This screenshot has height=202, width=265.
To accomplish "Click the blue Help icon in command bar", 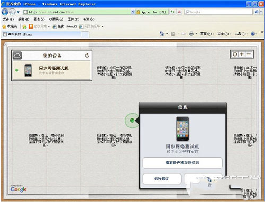I will (x=253, y=34).
